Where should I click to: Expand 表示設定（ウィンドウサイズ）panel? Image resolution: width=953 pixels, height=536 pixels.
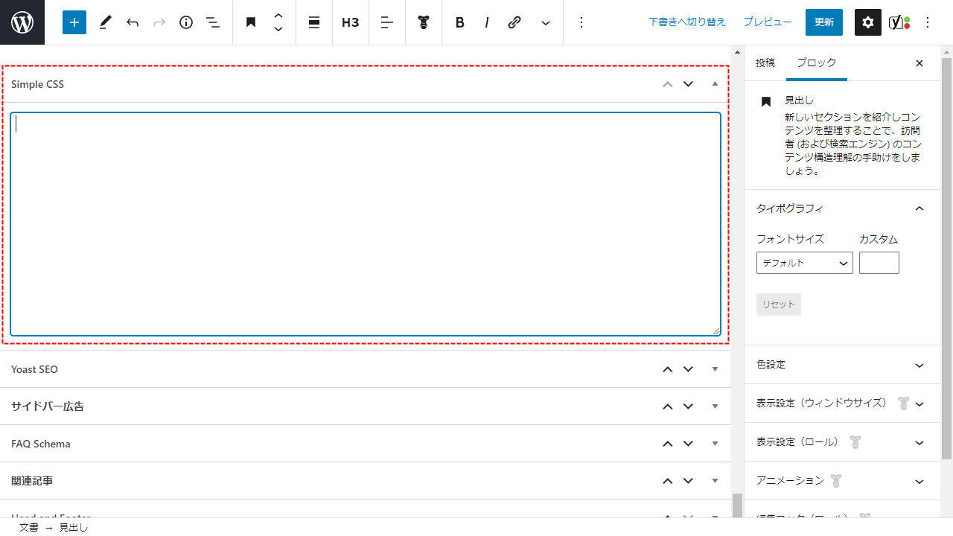(x=842, y=403)
